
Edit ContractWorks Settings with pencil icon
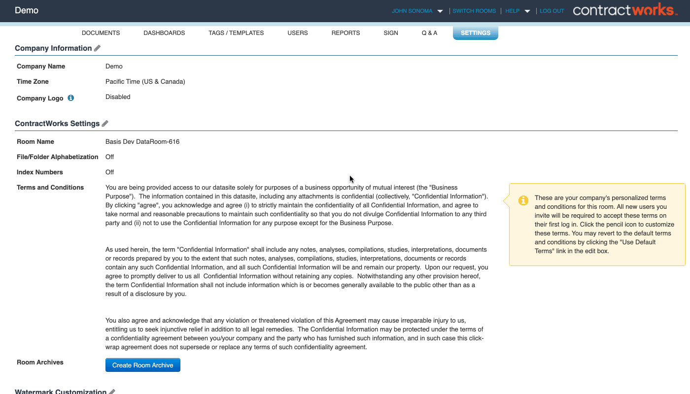105,124
